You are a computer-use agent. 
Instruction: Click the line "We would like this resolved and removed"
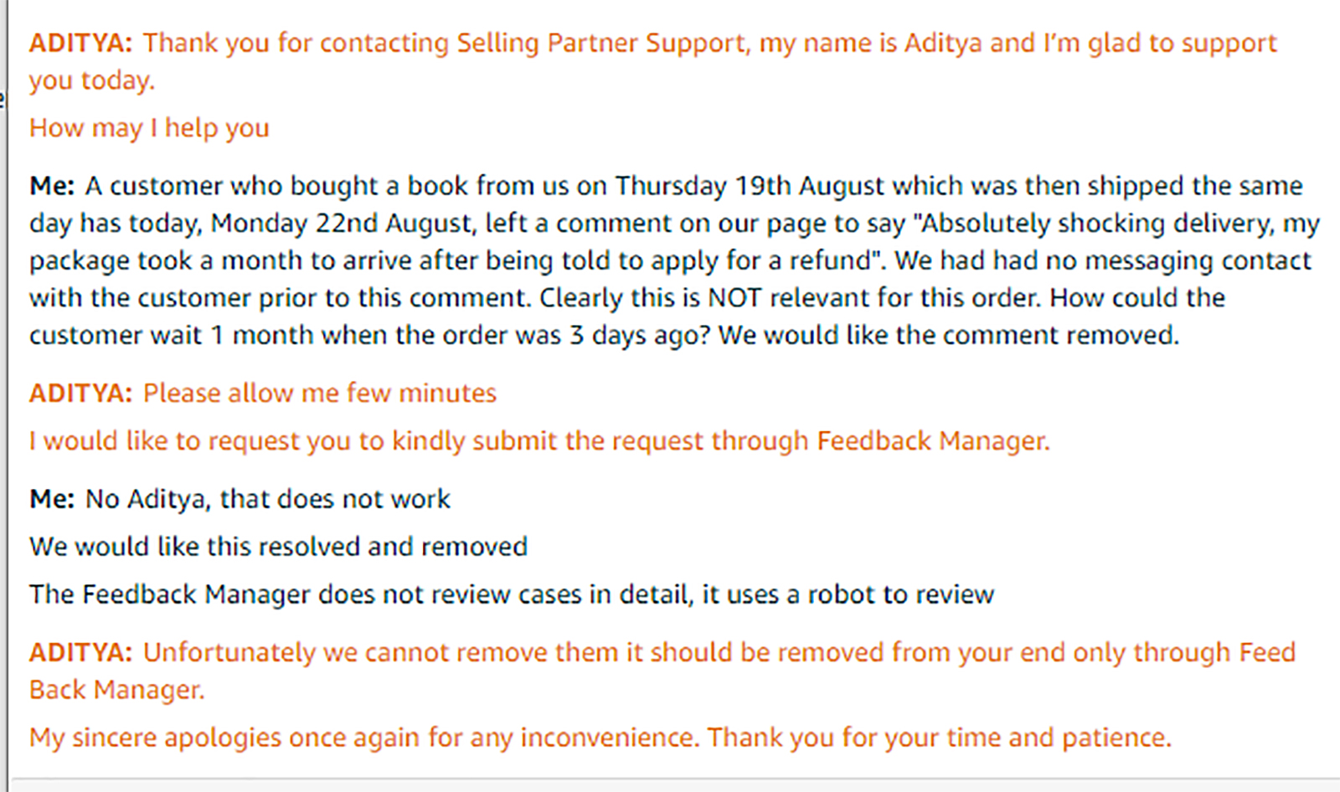tap(278, 547)
